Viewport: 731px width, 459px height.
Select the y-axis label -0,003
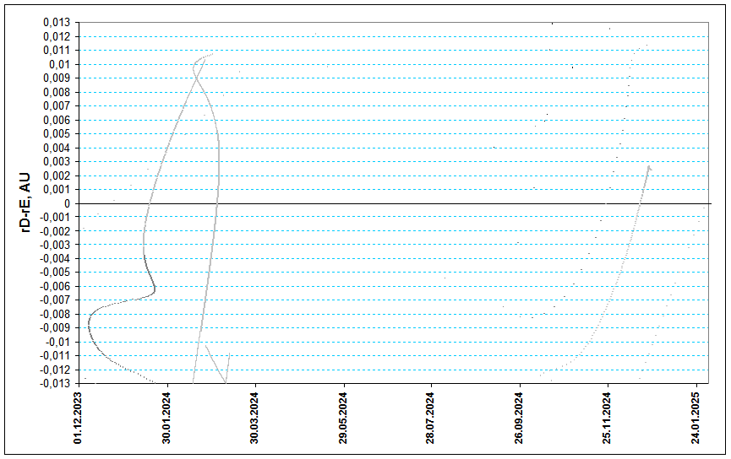[x=55, y=245]
